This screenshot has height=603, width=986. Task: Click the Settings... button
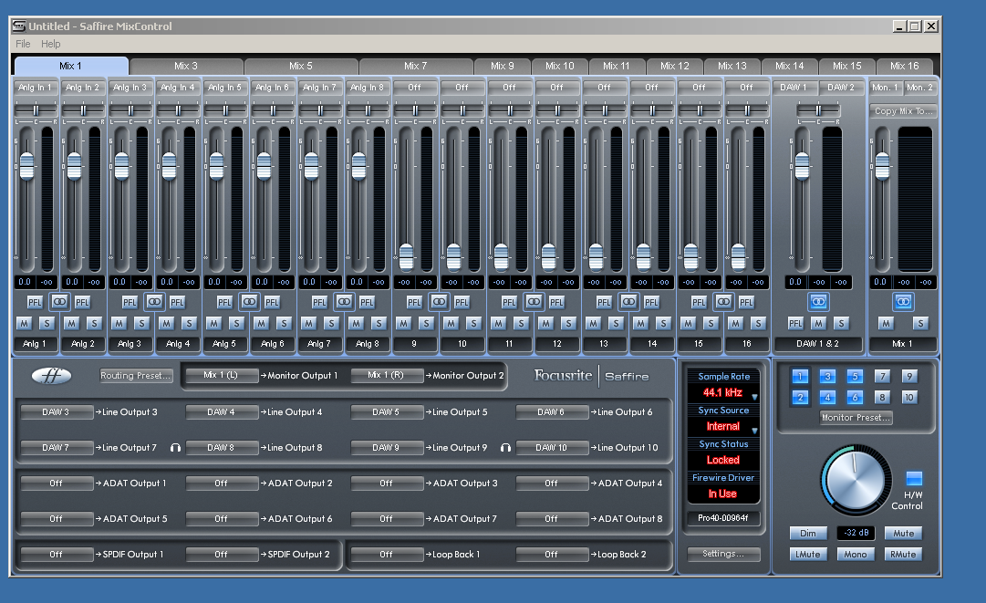[723, 554]
